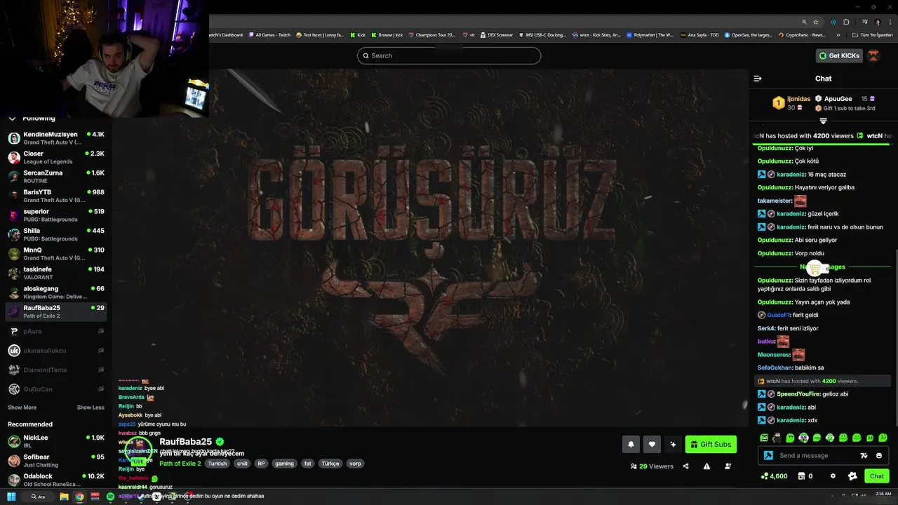Open the Windows Start menu

coord(12,497)
